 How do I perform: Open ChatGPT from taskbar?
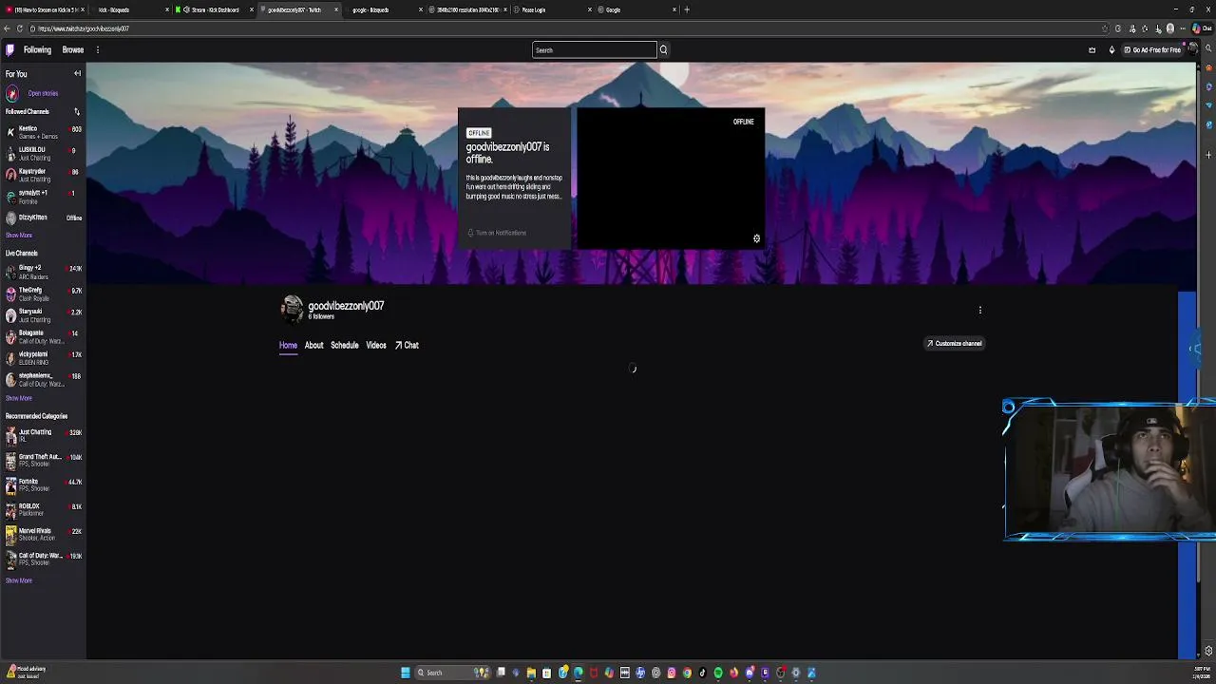[656, 673]
